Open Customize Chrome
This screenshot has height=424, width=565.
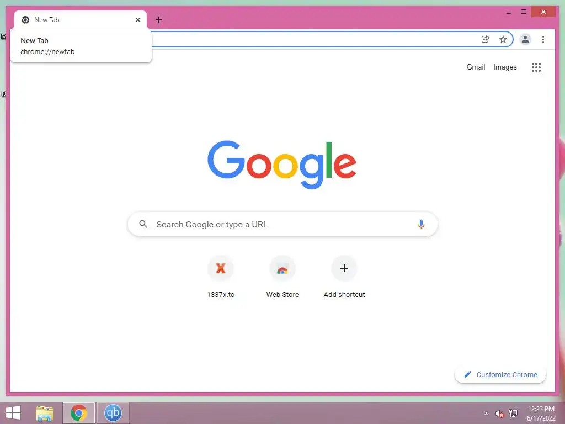[500, 375]
